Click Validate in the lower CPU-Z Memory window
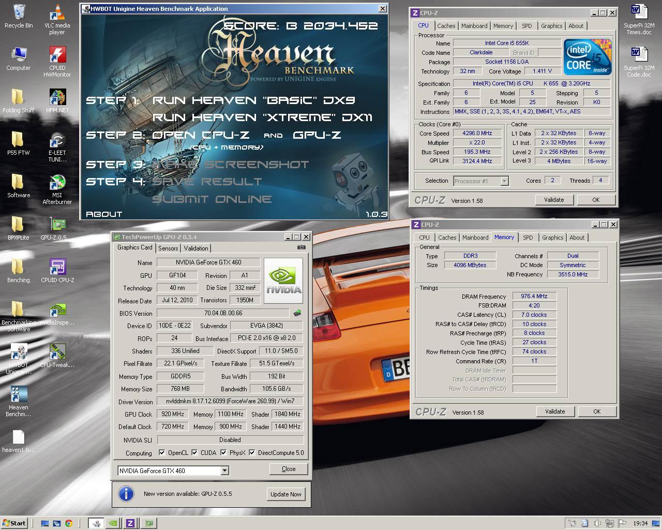Screen dimensions: 662x530 click(x=555, y=411)
